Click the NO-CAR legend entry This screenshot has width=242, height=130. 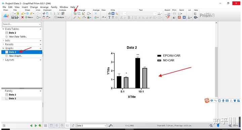click(x=168, y=60)
